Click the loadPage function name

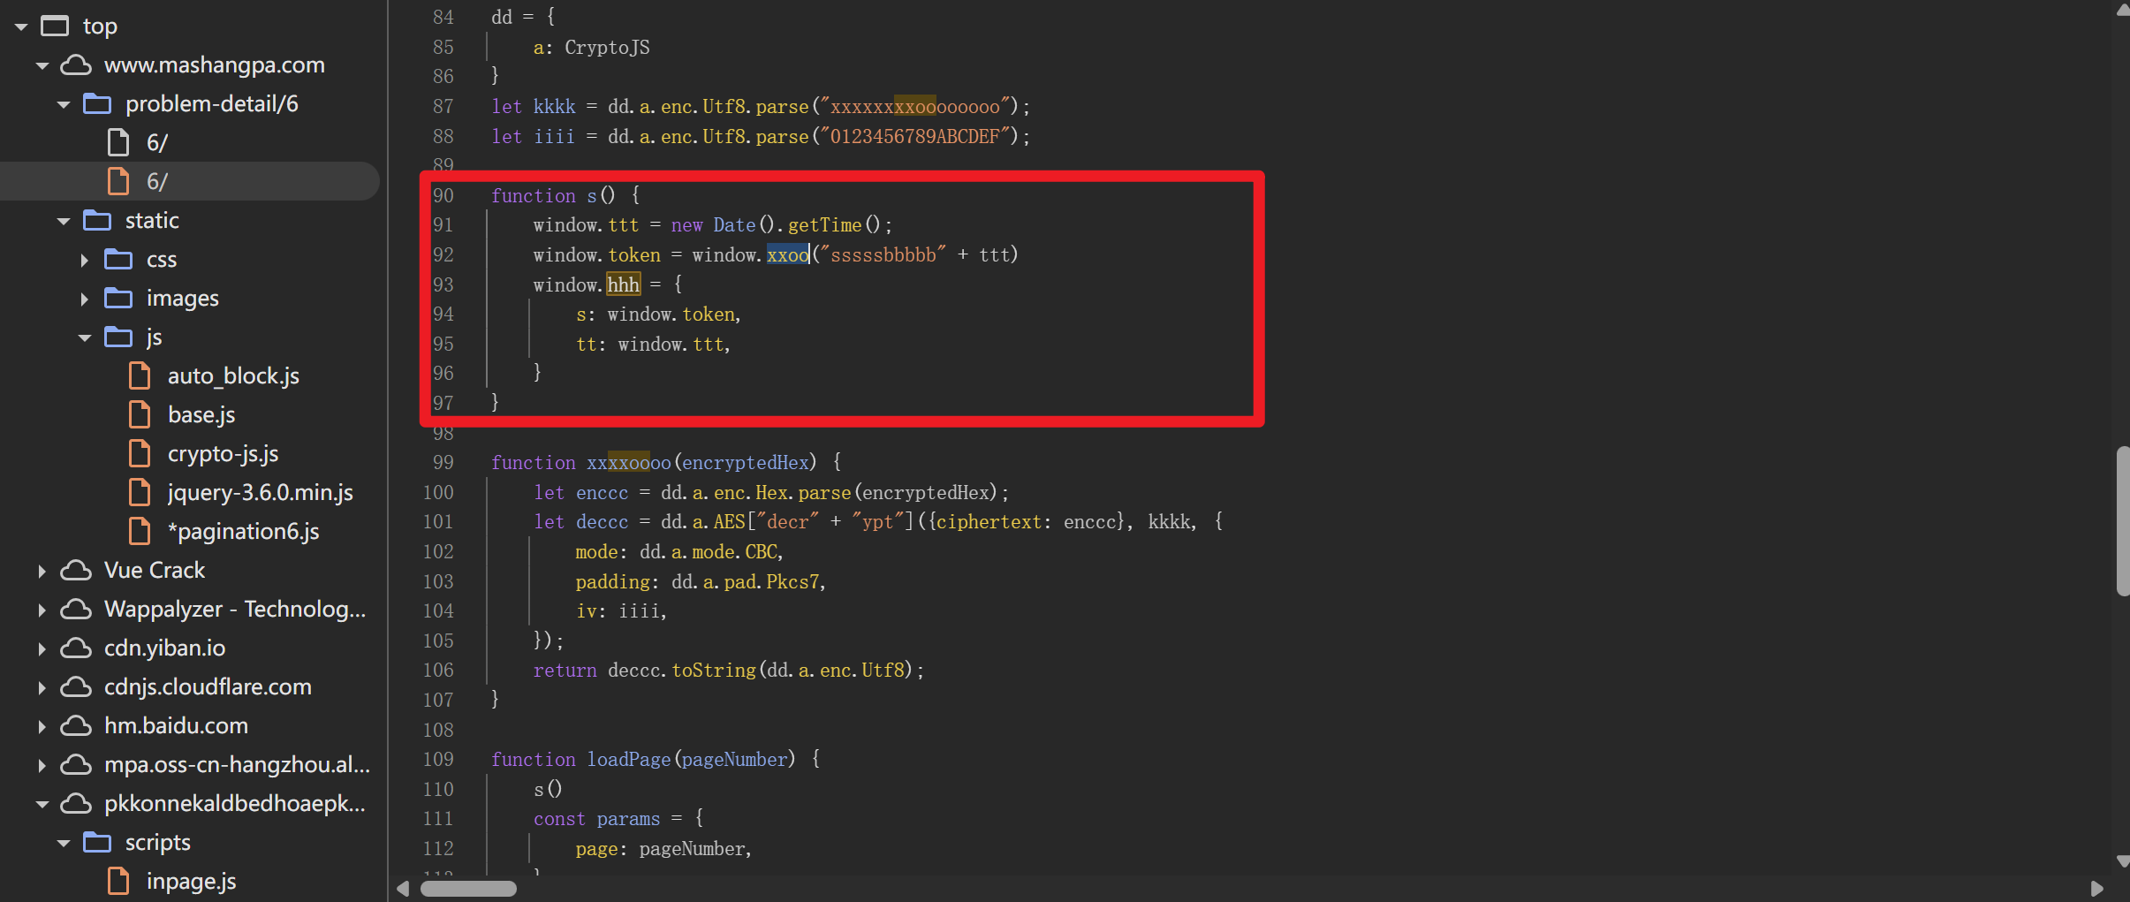pyautogui.click(x=629, y=760)
